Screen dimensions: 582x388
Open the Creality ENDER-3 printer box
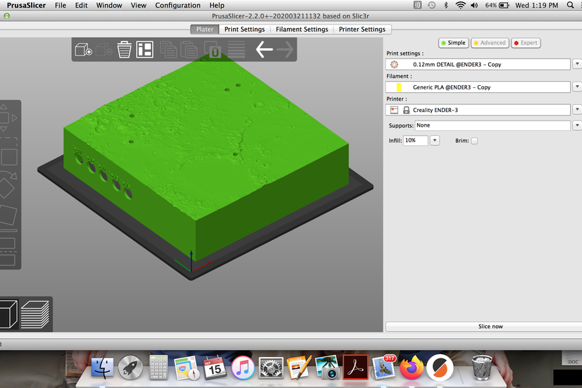[478, 110]
